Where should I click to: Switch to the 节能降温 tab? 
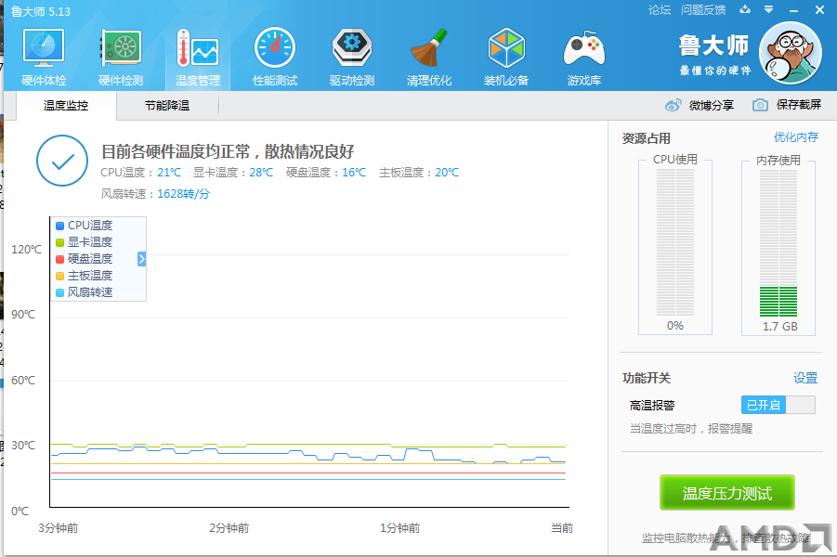167,106
